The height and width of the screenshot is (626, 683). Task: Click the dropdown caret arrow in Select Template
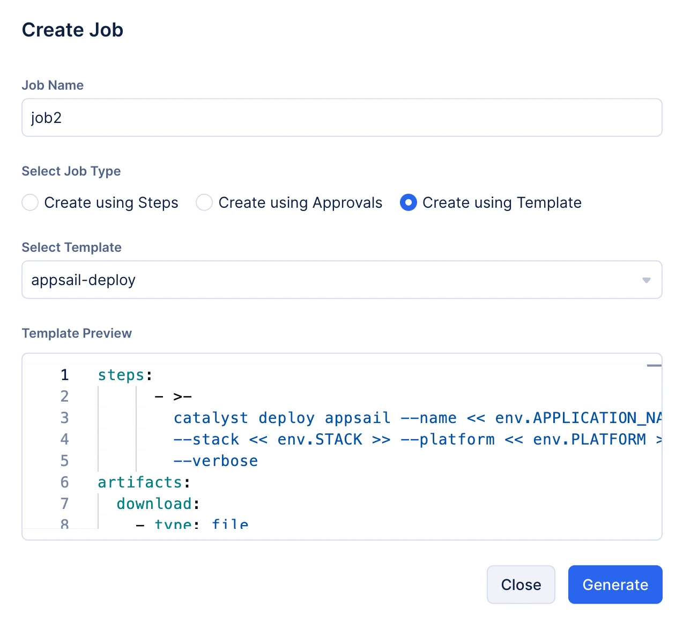click(x=646, y=280)
